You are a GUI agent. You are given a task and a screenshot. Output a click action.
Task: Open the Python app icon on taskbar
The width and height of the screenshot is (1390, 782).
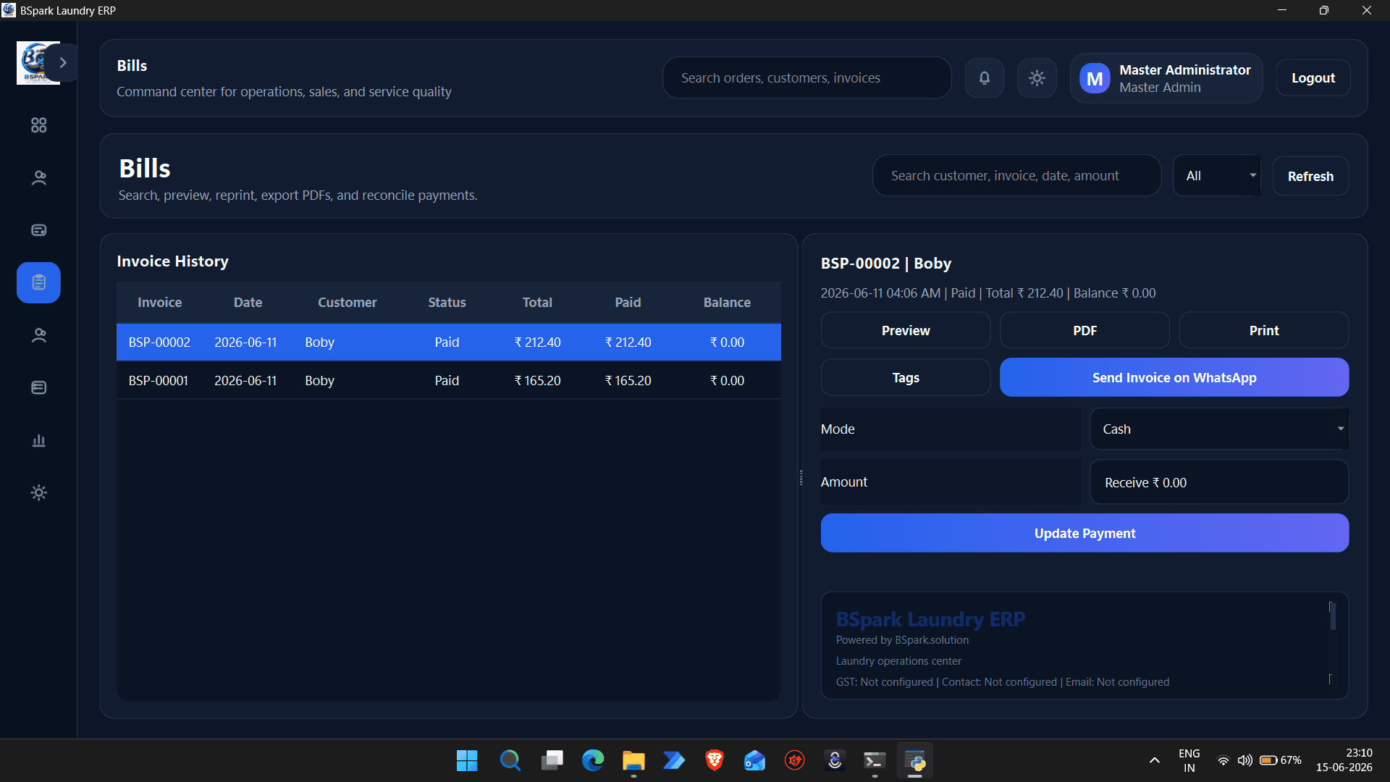click(915, 760)
